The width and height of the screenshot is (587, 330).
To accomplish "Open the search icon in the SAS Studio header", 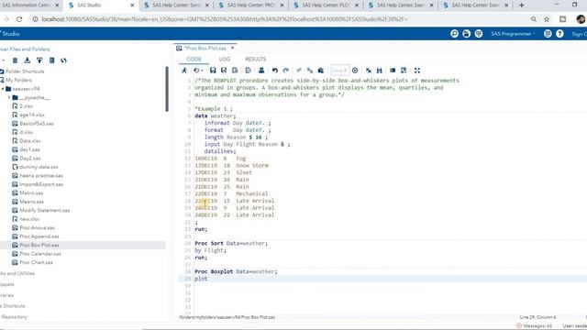I will coord(454,34).
